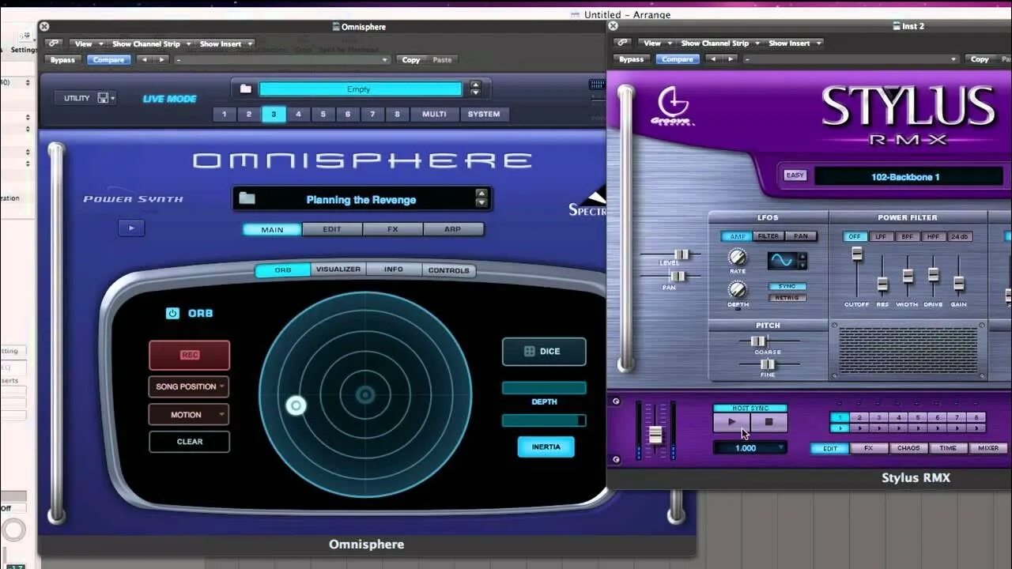Image resolution: width=1012 pixels, height=569 pixels.
Task: Stop Stylus RMX playback with stop button
Action: (x=768, y=422)
